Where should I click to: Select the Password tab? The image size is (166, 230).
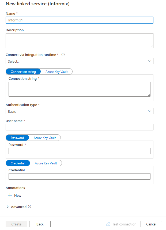17,138
